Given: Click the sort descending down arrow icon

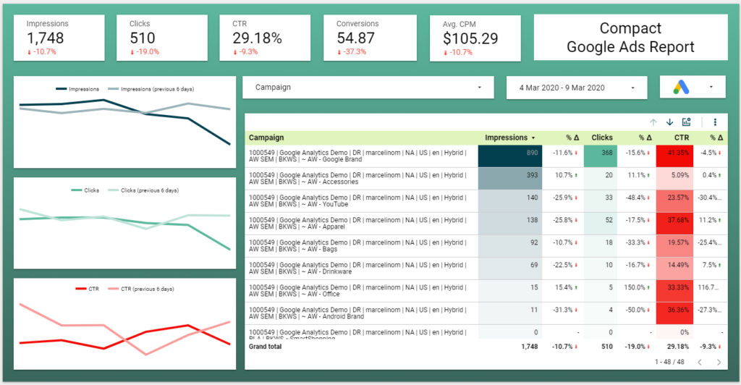Looking at the screenshot, I should pos(669,122).
